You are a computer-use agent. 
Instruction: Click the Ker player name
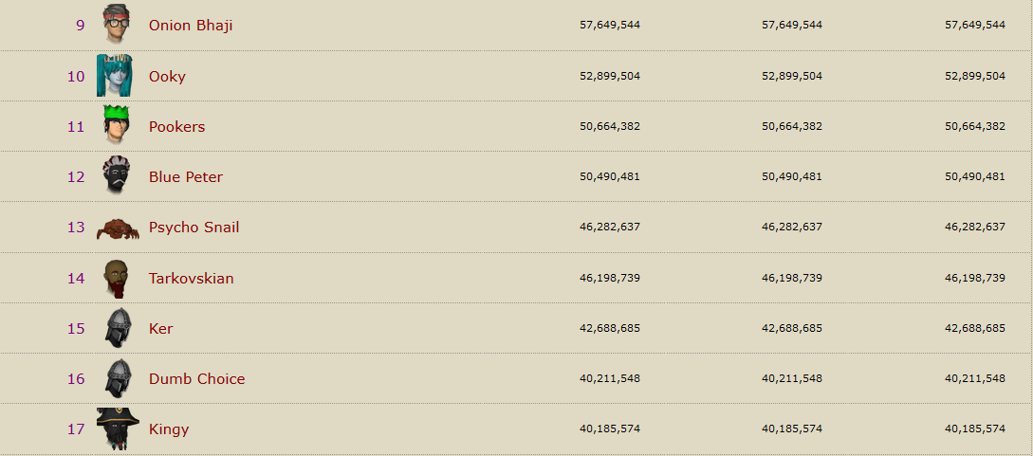pyautogui.click(x=160, y=328)
